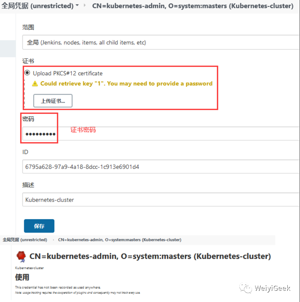
Task: Click the WeChat logo beside WeiyiGeek
Action: 246,288
